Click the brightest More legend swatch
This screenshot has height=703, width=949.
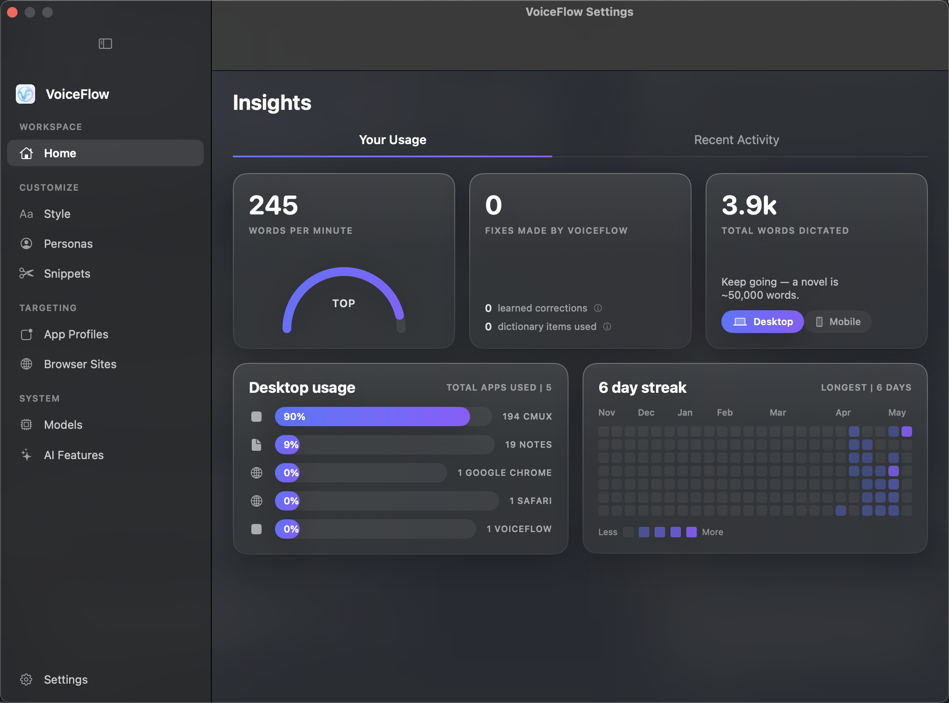(x=692, y=532)
